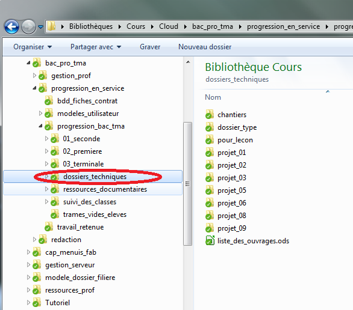Image resolution: width=353 pixels, height=310 pixels.
Task: Collapse the progression_bac_tma tree node
Action: (40, 126)
